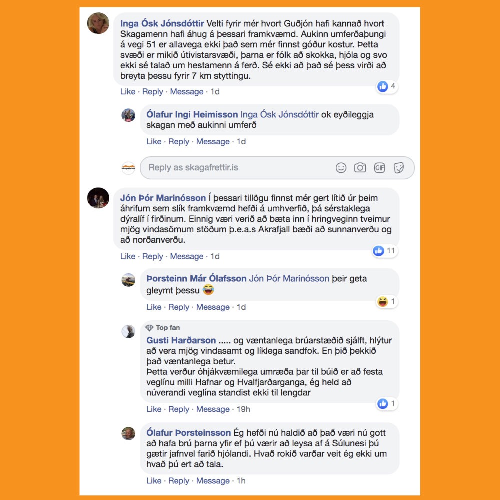The width and height of the screenshot is (500, 500).
Task: View likes on Inga Ósk Jónsdóttir's comment
Action: coord(387,86)
